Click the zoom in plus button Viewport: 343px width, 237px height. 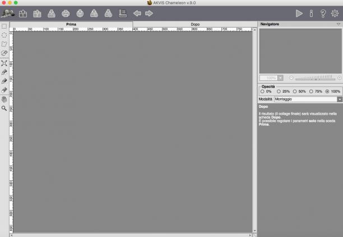pyautogui.click(x=339, y=78)
